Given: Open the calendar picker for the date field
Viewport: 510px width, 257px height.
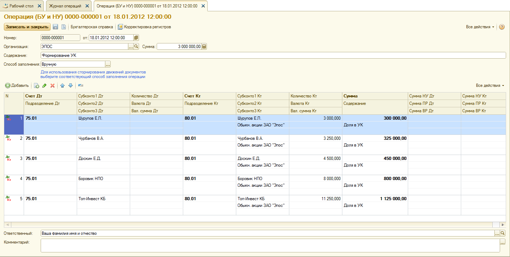Looking at the screenshot, I should [x=136, y=38].
